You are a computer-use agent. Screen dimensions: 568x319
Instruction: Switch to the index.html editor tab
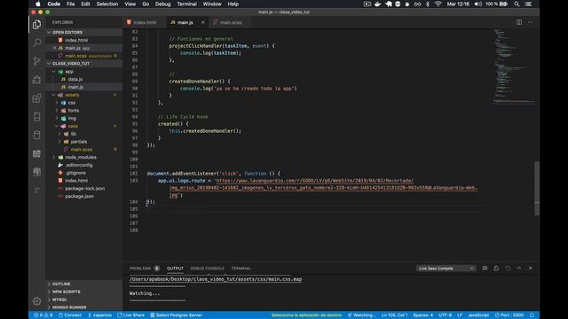145,22
